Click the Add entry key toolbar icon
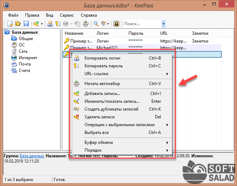237x186 pixels. 36,24
